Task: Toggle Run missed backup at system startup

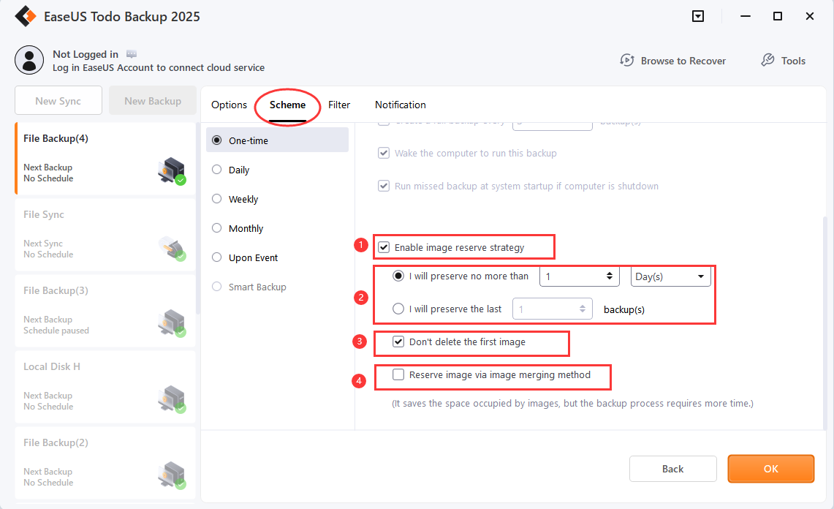Action: point(384,186)
